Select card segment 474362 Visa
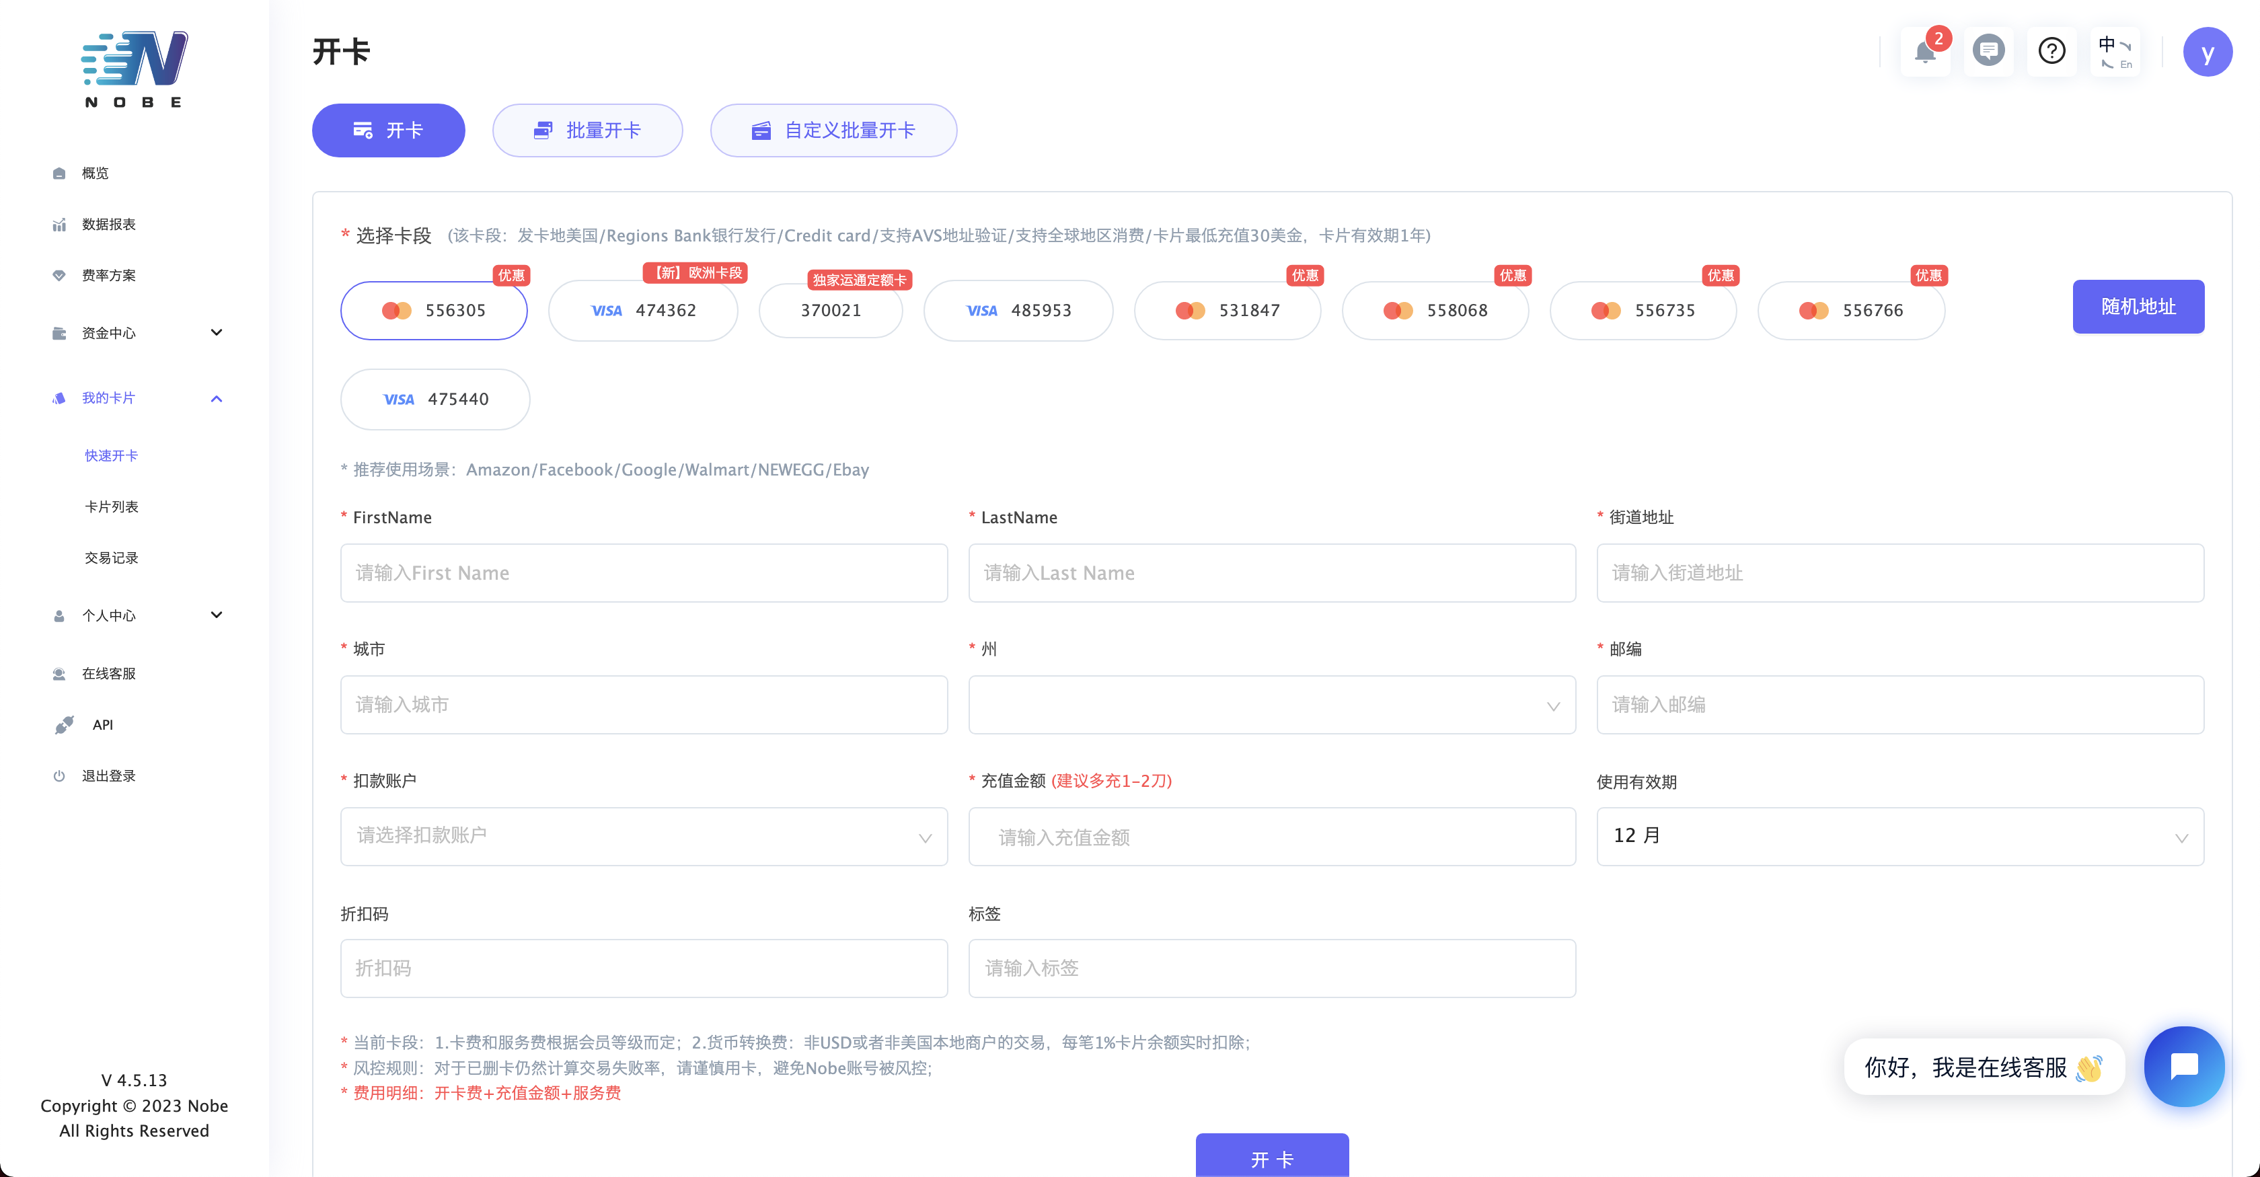The height and width of the screenshot is (1177, 2260). click(643, 311)
